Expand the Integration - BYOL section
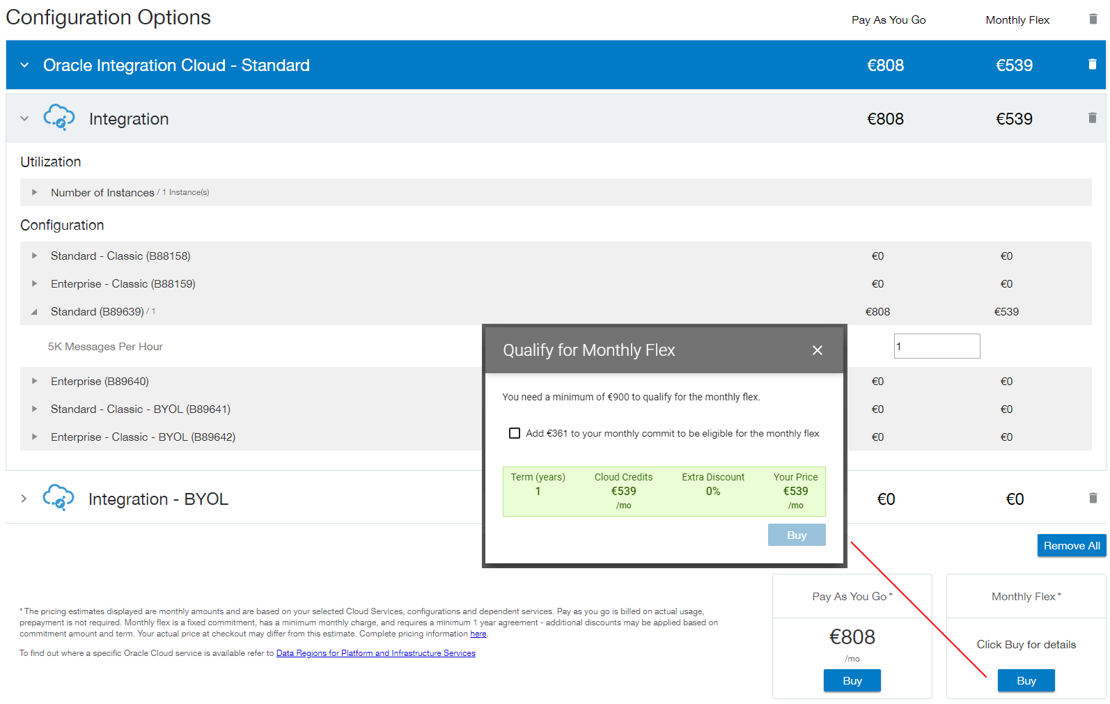Image resolution: width=1110 pixels, height=704 pixels. pos(24,499)
